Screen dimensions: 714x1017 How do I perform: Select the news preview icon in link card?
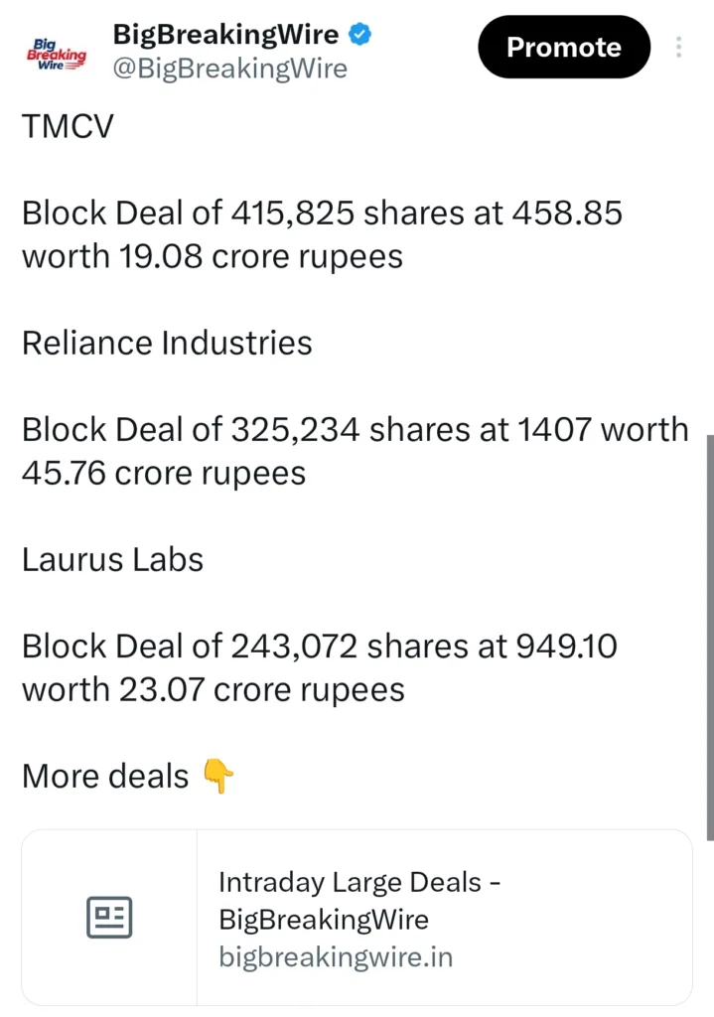click(109, 917)
